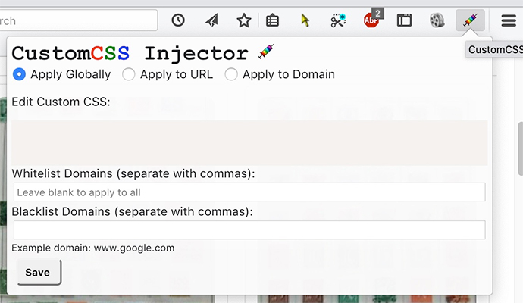Open the Adblock Plus ABP icon
Screen dimensions: 523x303
[371, 20]
